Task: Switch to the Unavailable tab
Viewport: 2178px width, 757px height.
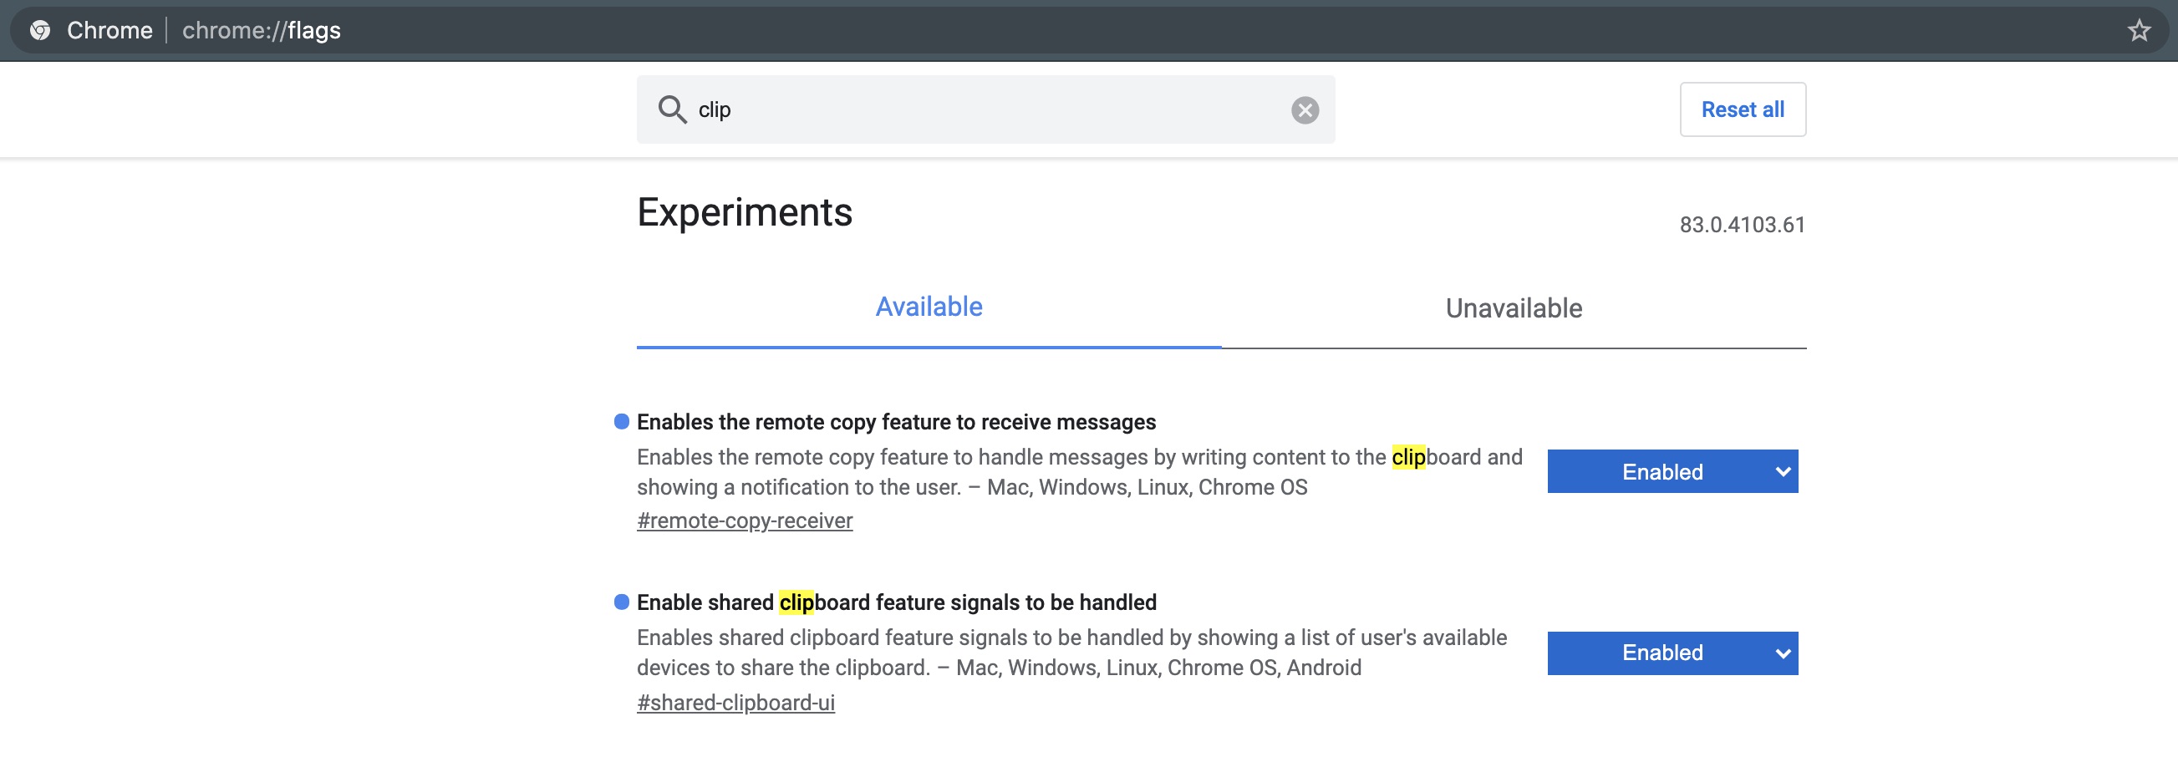Action: (x=1513, y=309)
